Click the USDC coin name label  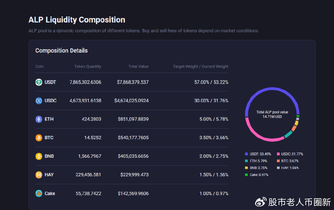(x=51, y=101)
